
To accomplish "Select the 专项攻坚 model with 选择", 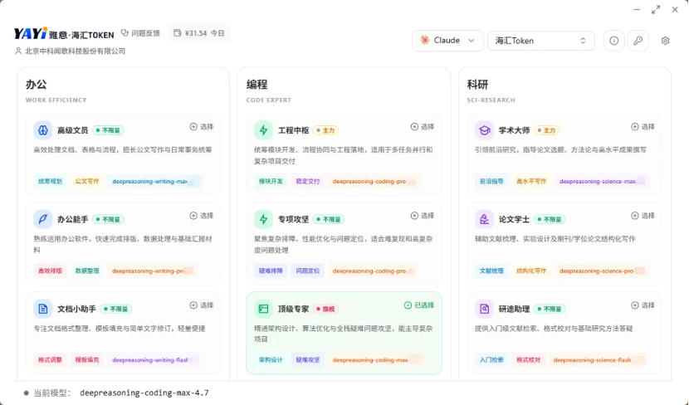I will pos(423,216).
